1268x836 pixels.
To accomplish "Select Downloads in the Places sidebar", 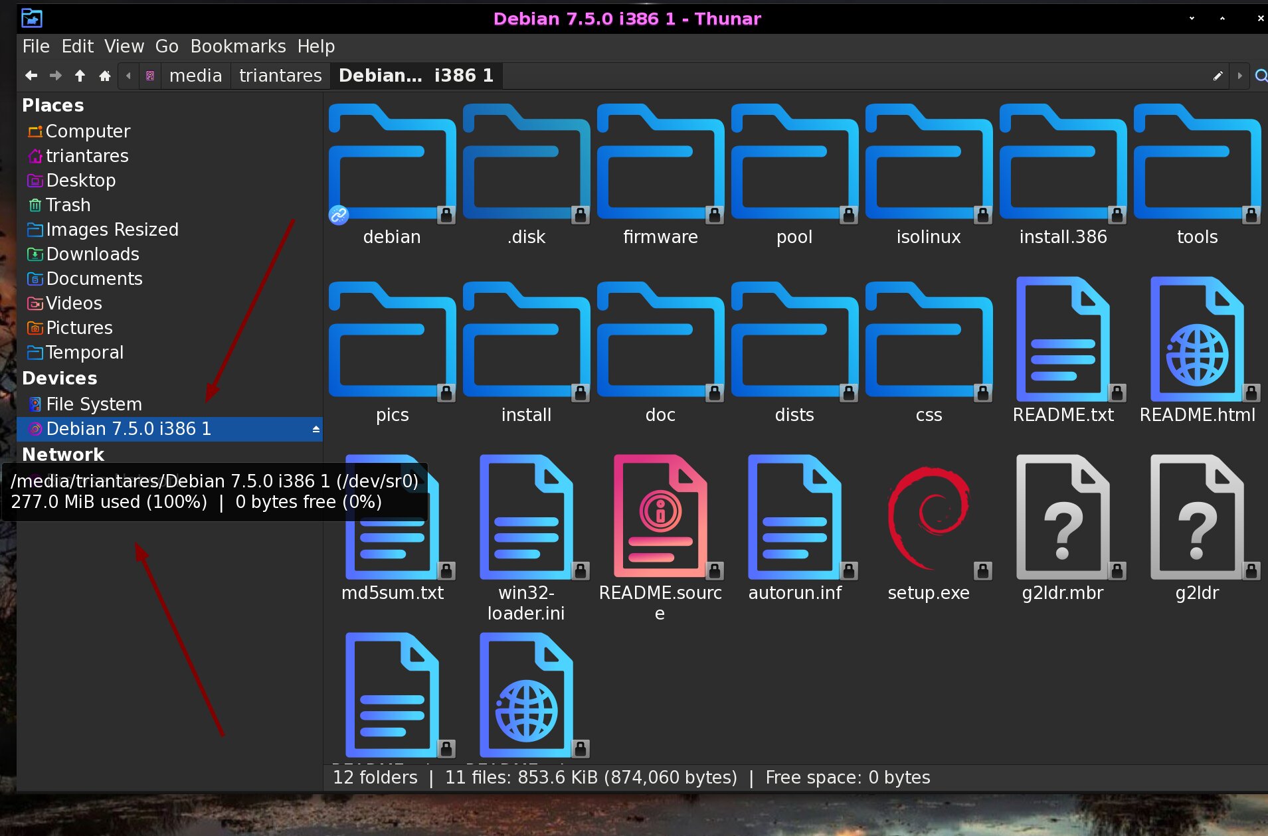I will (92, 254).
